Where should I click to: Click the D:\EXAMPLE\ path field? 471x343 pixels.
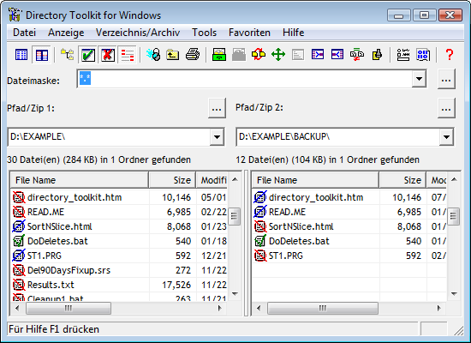click(x=110, y=137)
